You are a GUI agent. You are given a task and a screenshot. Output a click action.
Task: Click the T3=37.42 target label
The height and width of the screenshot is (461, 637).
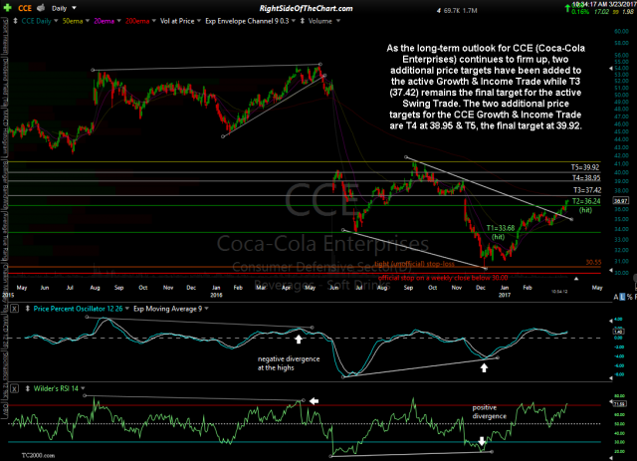click(x=587, y=190)
